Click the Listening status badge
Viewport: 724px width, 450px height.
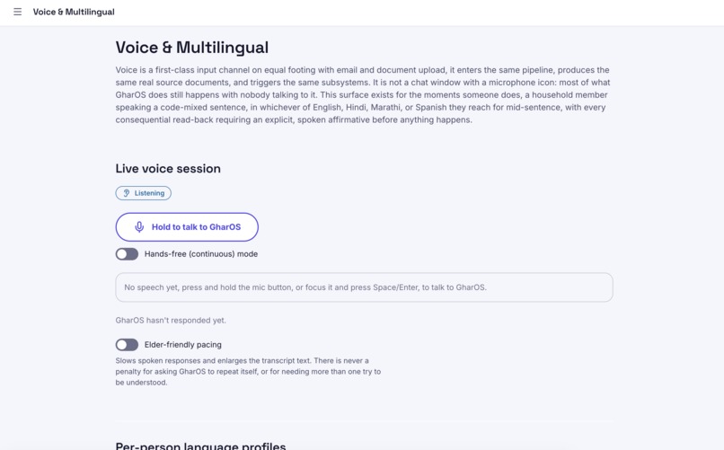[143, 193]
